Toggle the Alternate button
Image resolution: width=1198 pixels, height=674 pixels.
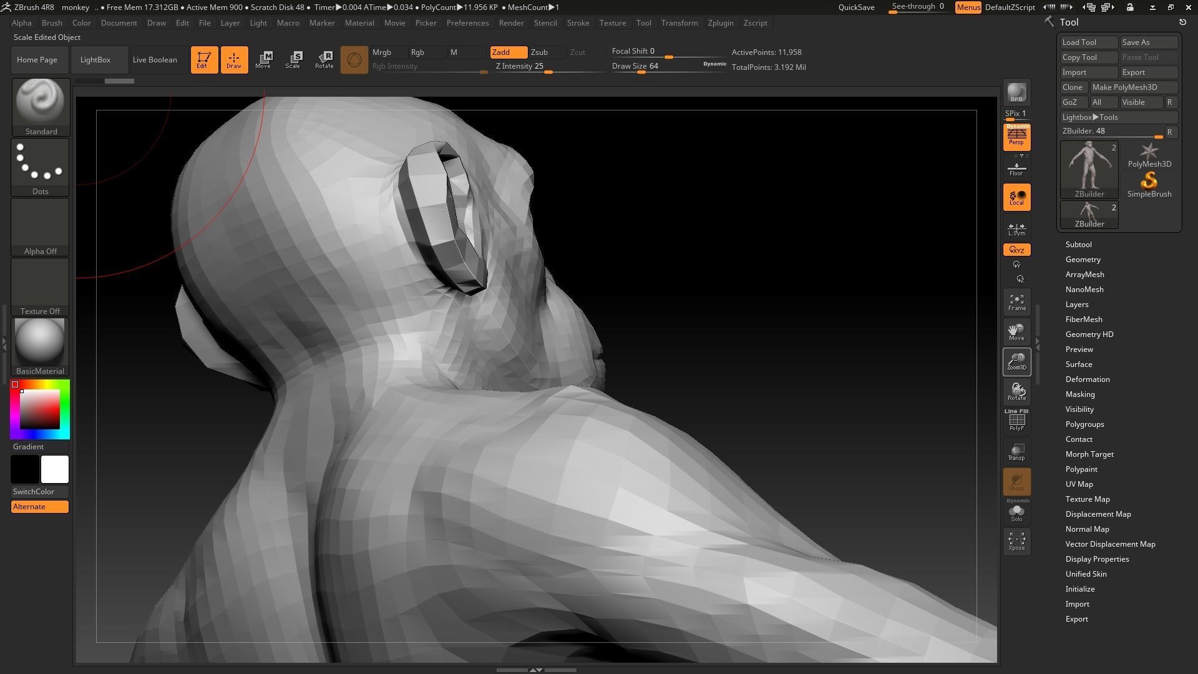[40, 507]
